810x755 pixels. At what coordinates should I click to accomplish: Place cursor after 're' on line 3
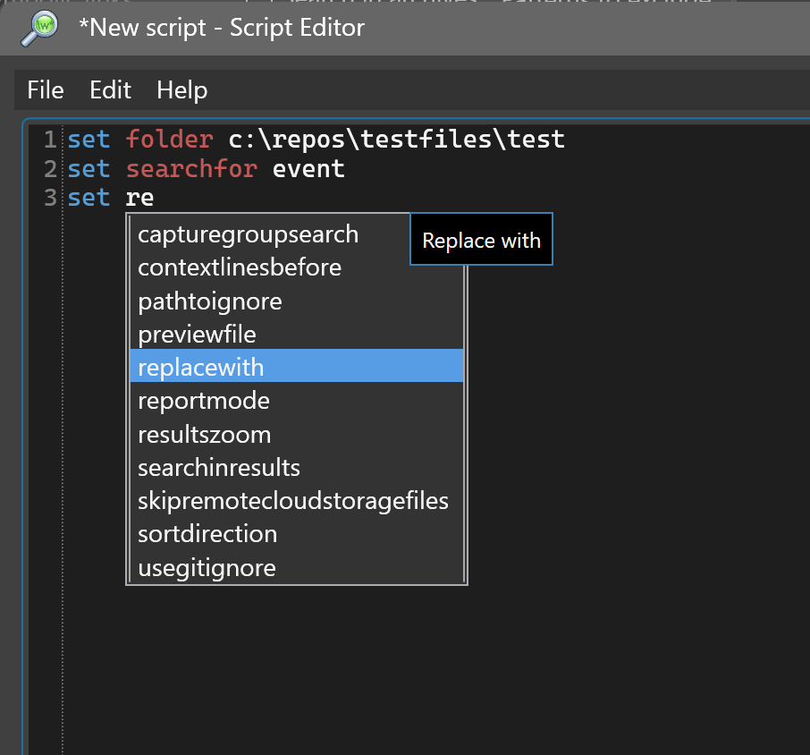pos(155,198)
